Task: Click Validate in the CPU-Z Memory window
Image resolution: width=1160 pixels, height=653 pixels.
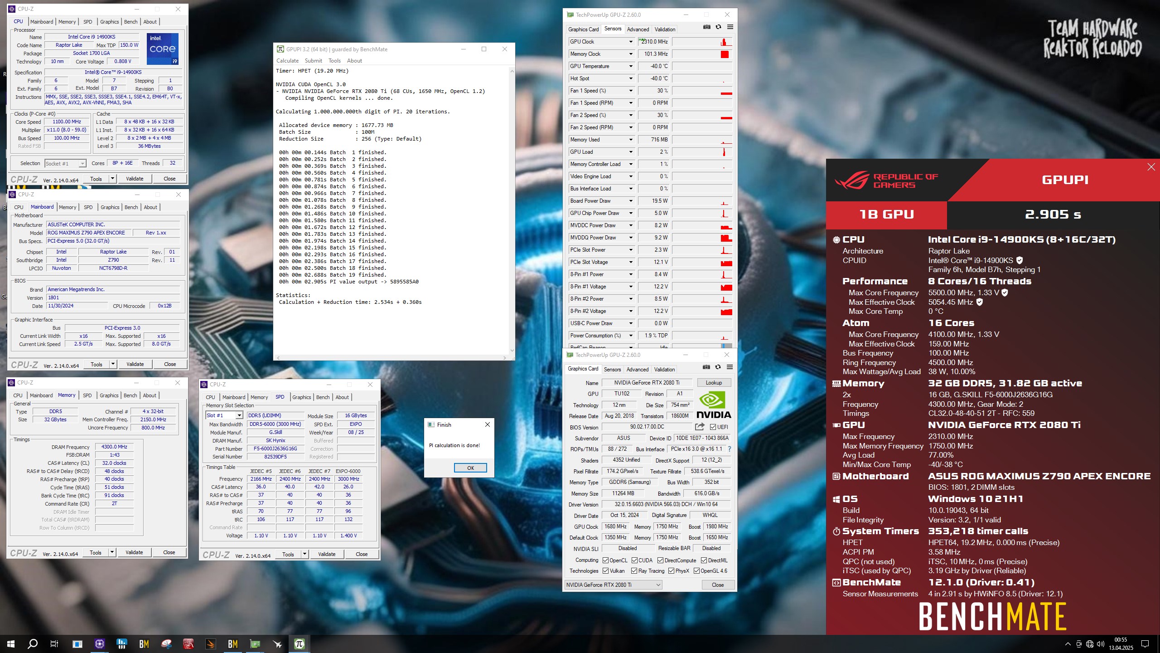Action: coord(134,552)
